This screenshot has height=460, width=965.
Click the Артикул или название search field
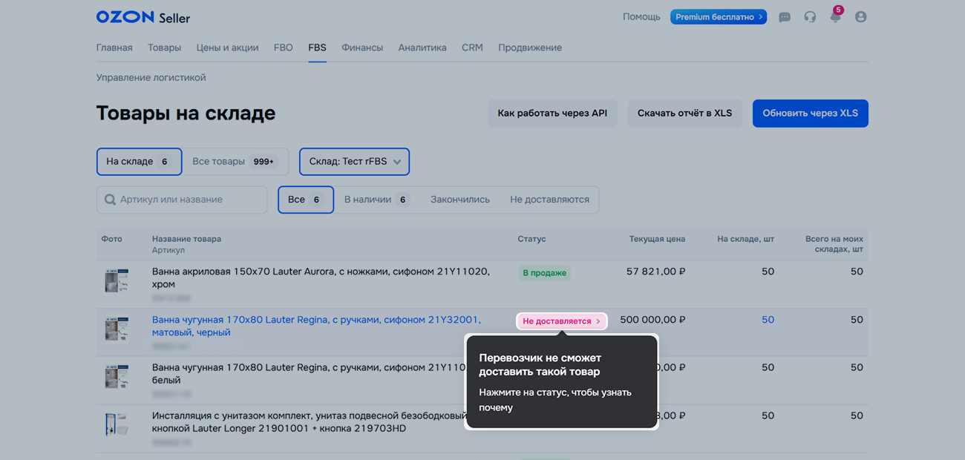click(x=189, y=200)
